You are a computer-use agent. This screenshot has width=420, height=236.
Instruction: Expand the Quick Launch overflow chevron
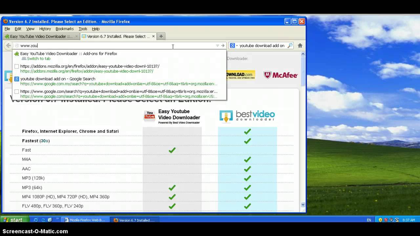point(58,219)
